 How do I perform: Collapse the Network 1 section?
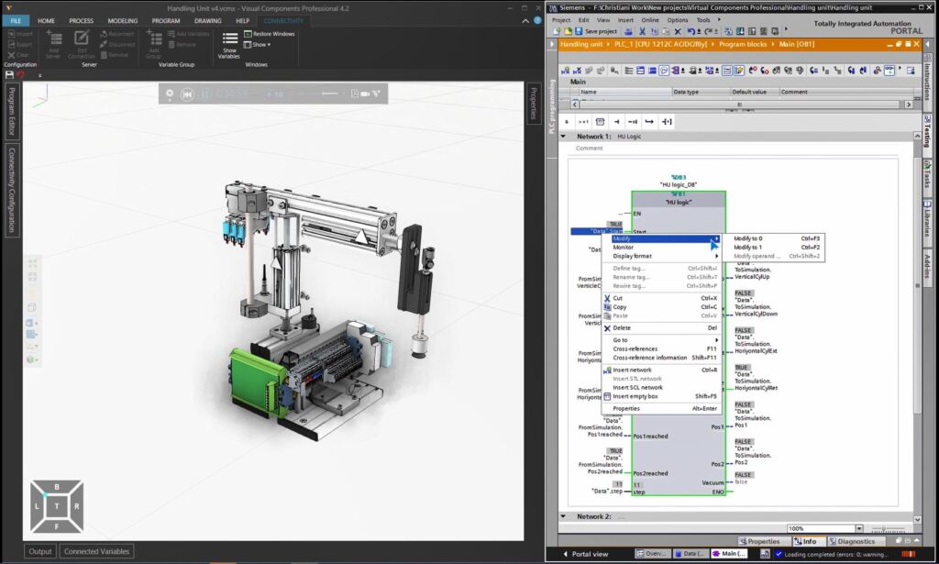point(564,136)
